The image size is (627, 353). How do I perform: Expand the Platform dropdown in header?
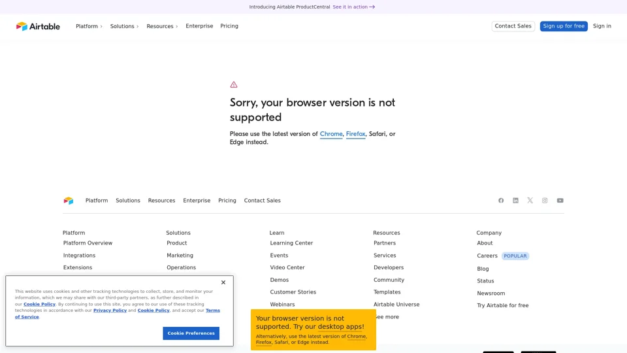coord(89,26)
